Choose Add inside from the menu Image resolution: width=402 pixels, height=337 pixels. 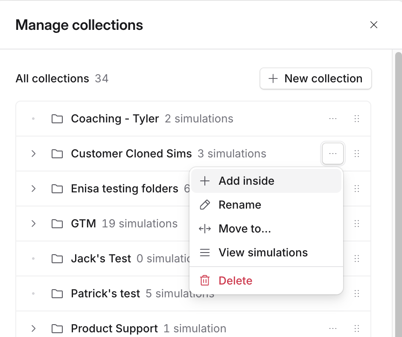point(266,181)
